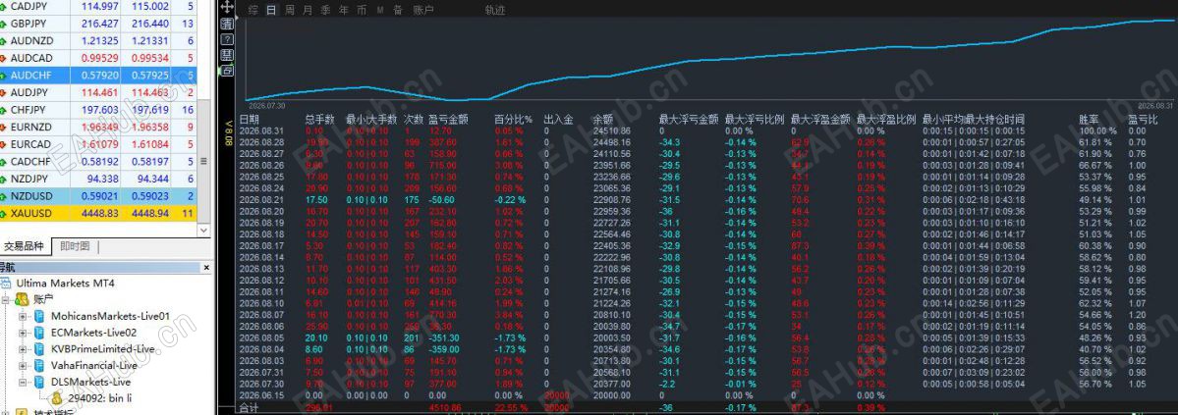Select the 币 currency tab
The width and height of the screenshot is (1178, 415).
363,11
